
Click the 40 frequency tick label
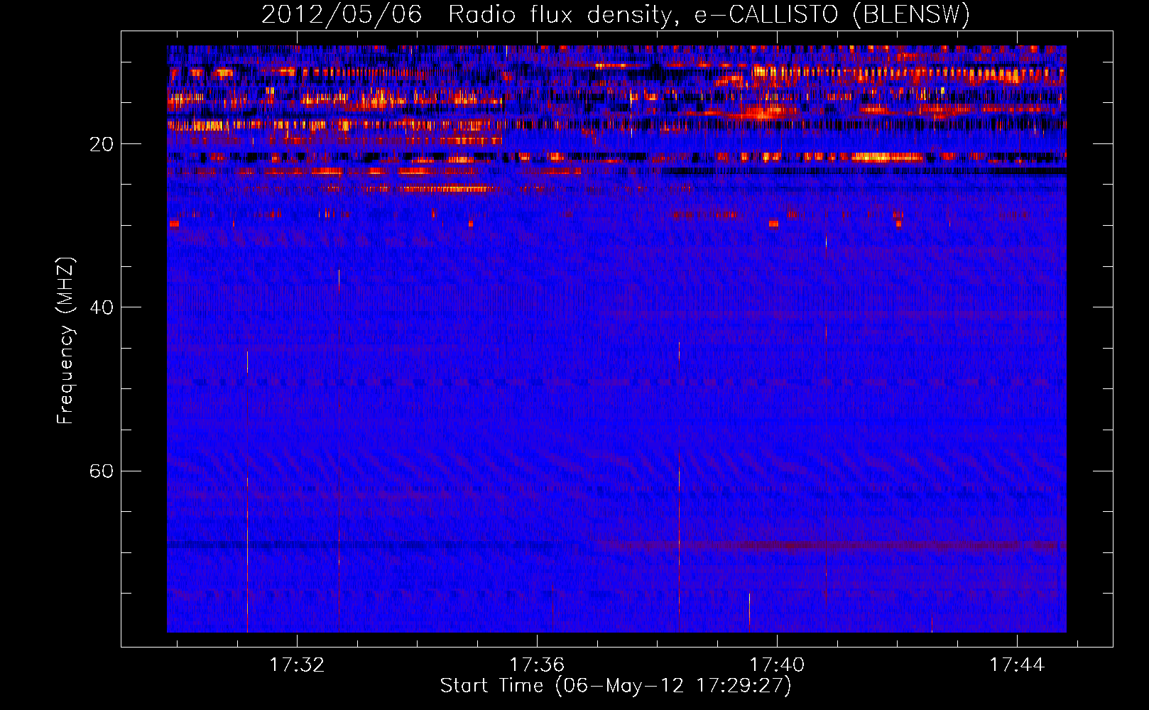point(101,307)
